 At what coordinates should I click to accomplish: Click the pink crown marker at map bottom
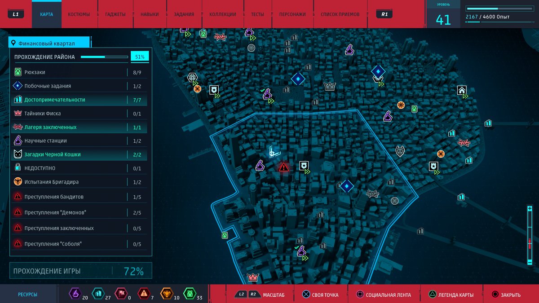click(252, 278)
